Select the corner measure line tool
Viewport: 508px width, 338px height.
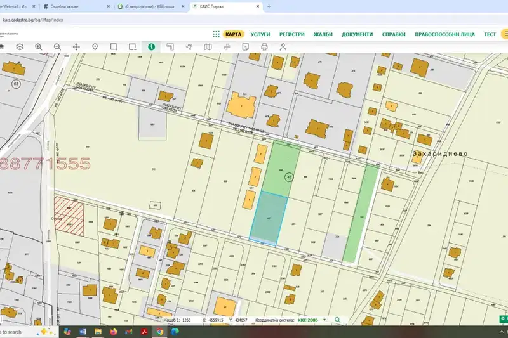point(170,47)
